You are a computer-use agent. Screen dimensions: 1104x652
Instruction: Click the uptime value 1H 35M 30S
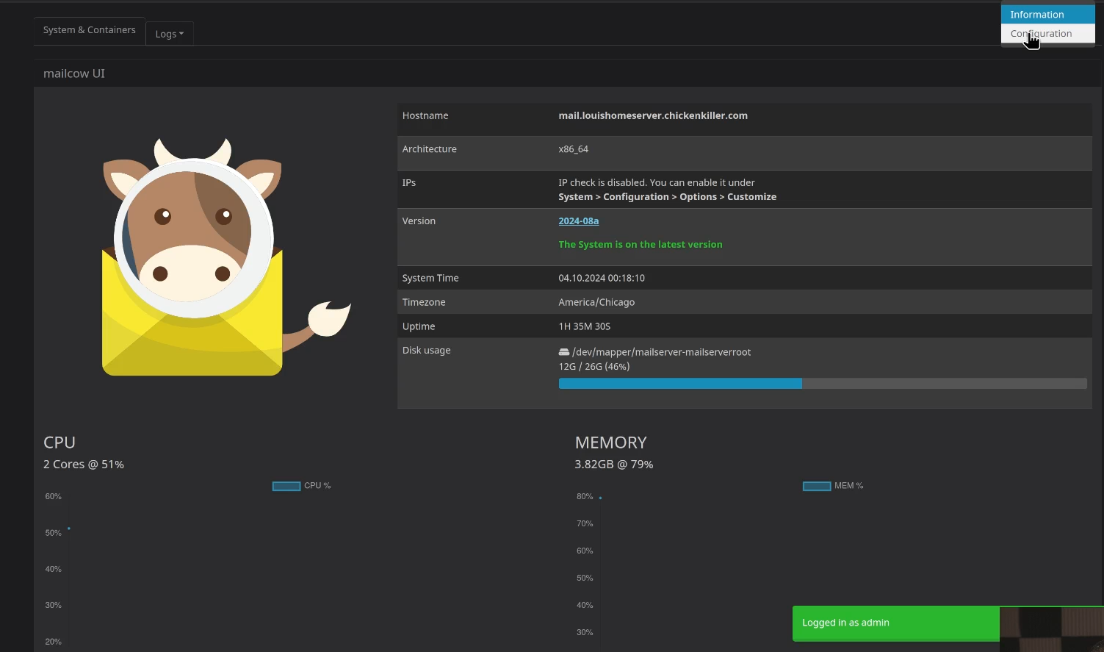[585, 327]
